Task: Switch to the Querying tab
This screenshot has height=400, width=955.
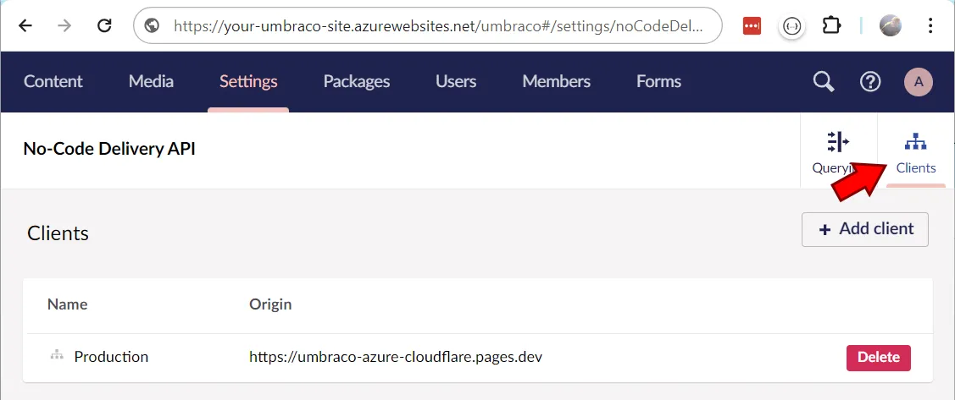Action: tap(837, 151)
